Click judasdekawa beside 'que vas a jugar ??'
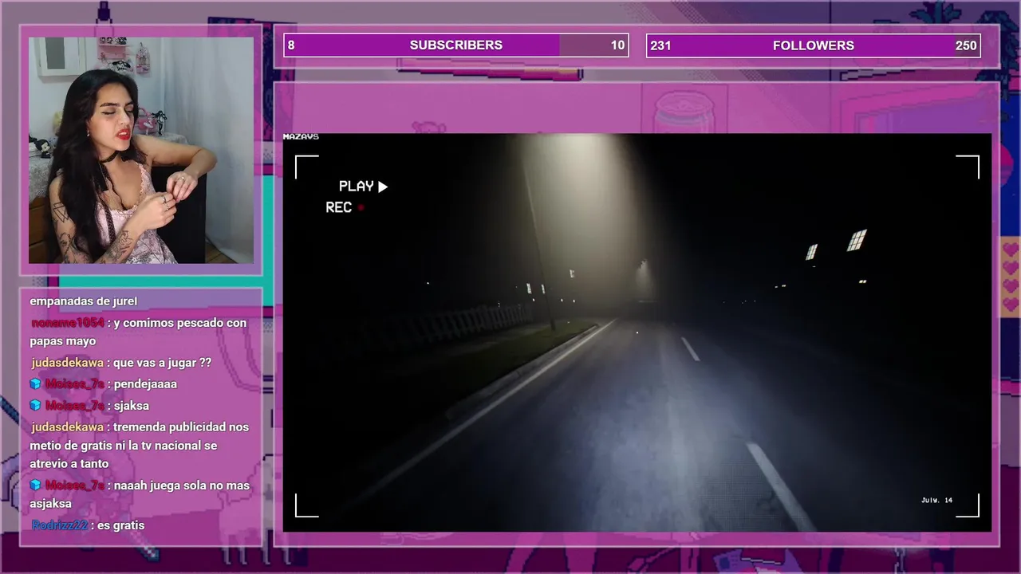The width and height of the screenshot is (1021, 574). click(67, 362)
